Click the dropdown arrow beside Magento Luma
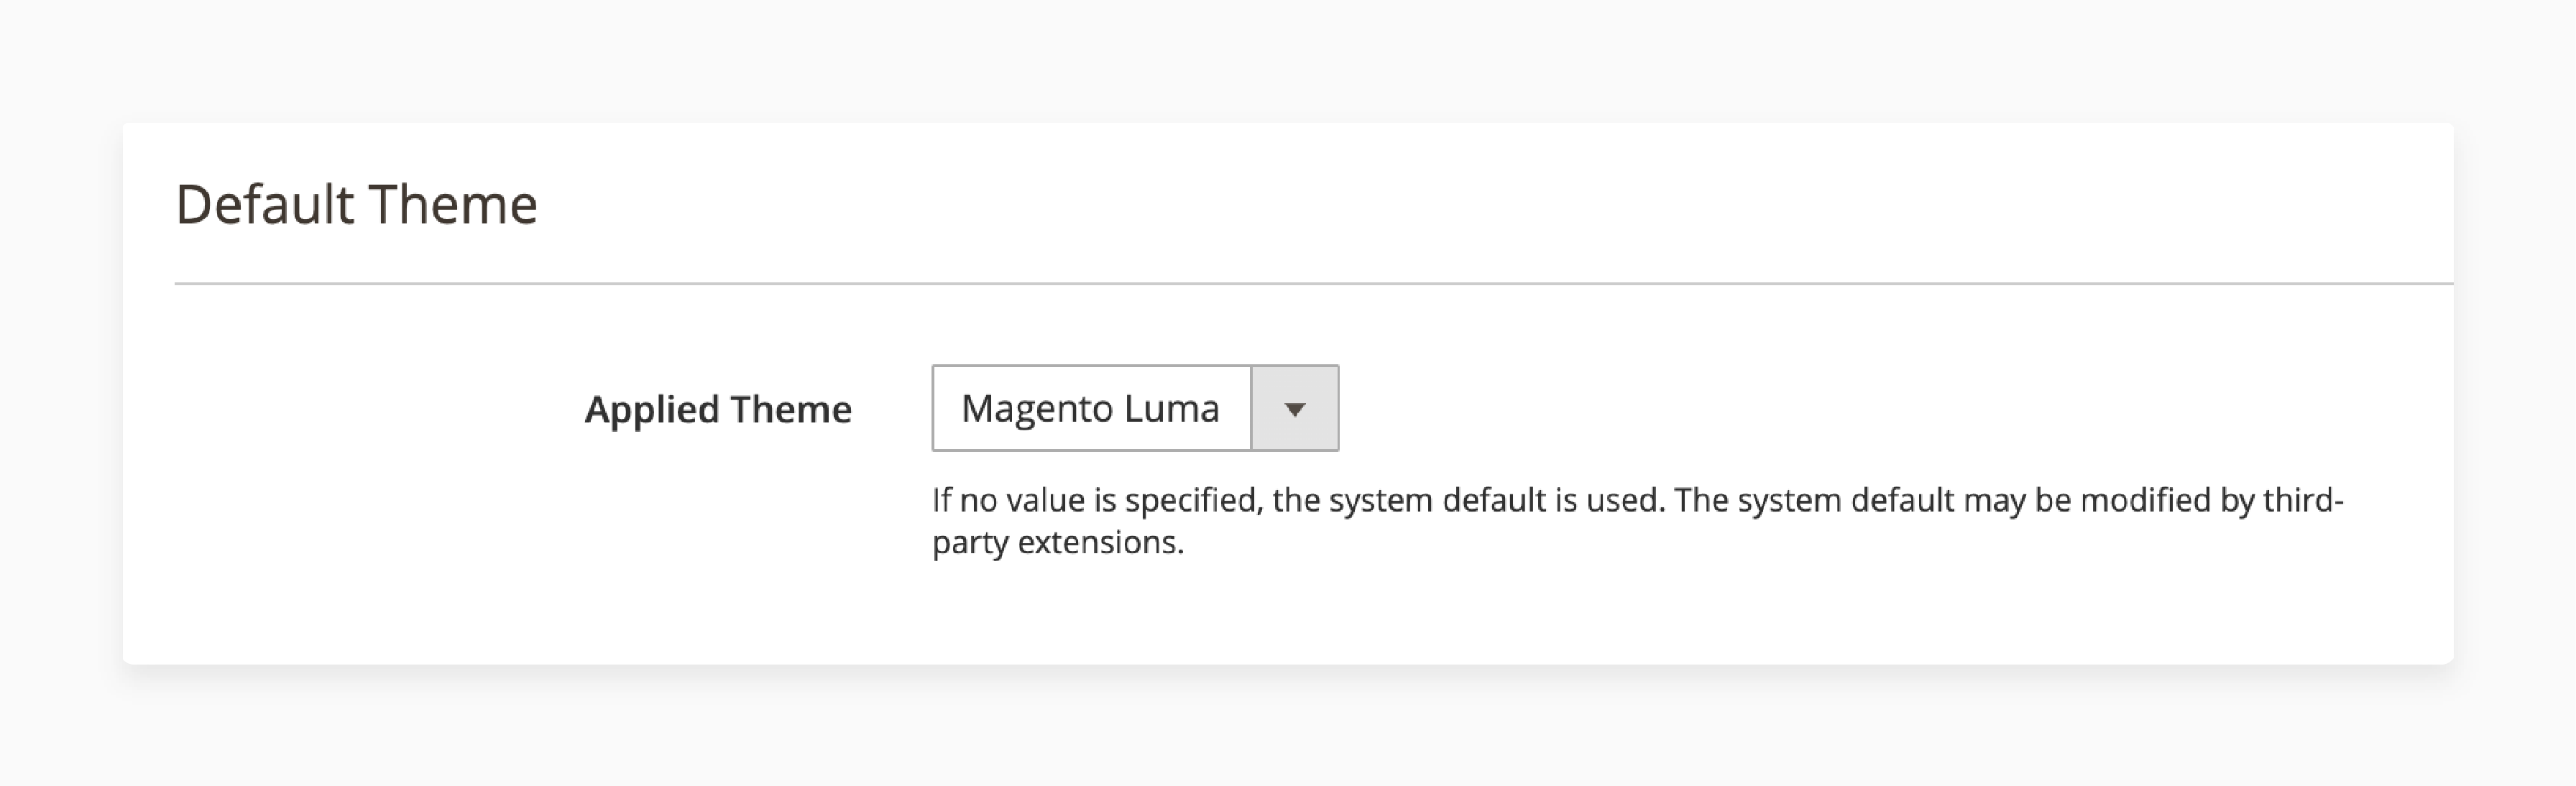Image resolution: width=2576 pixels, height=786 pixels. pos(1295,409)
